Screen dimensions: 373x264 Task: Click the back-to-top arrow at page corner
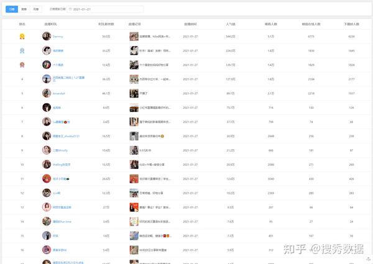tap(368, 258)
